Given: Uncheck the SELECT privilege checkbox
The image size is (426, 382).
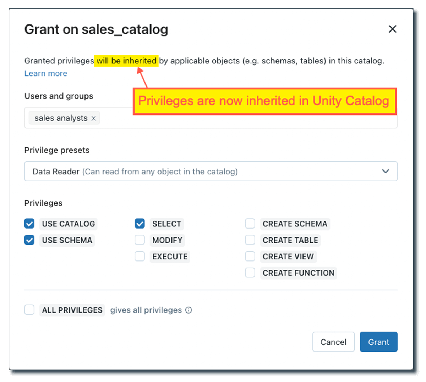Looking at the screenshot, I should 140,224.
